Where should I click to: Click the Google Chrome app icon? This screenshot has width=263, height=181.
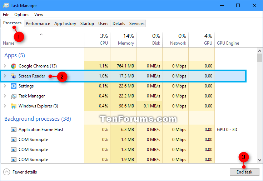pyautogui.click(x=14, y=66)
